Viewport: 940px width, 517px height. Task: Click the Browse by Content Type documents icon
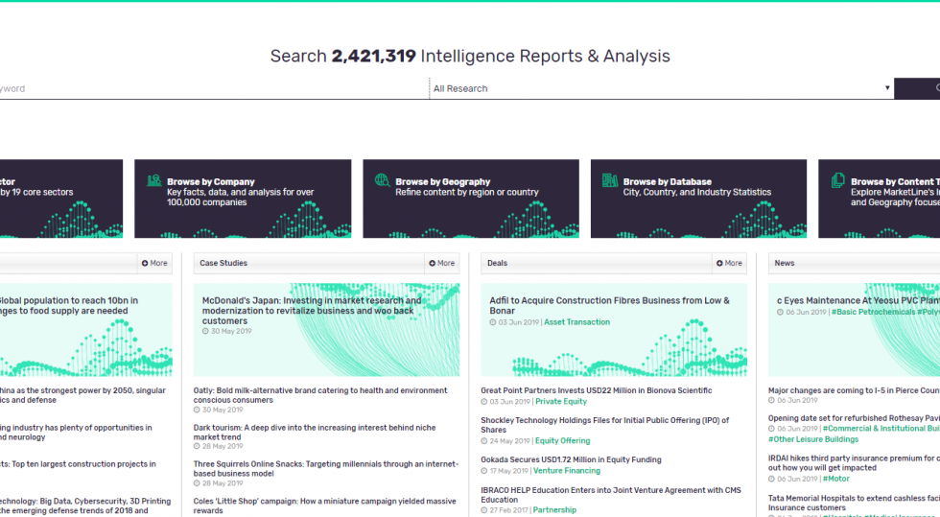pos(838,180)
